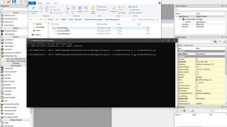The image size is (227, 127).
Task: Click Select all in Explorer ribbon
Action: 133,7
